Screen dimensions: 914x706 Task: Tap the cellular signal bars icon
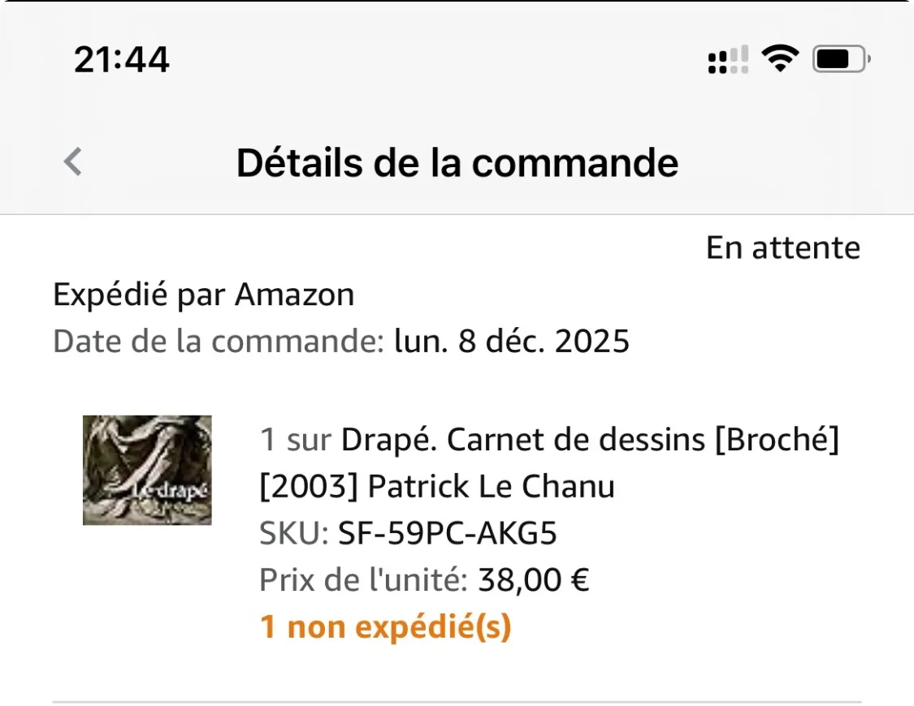click(728, 60)
